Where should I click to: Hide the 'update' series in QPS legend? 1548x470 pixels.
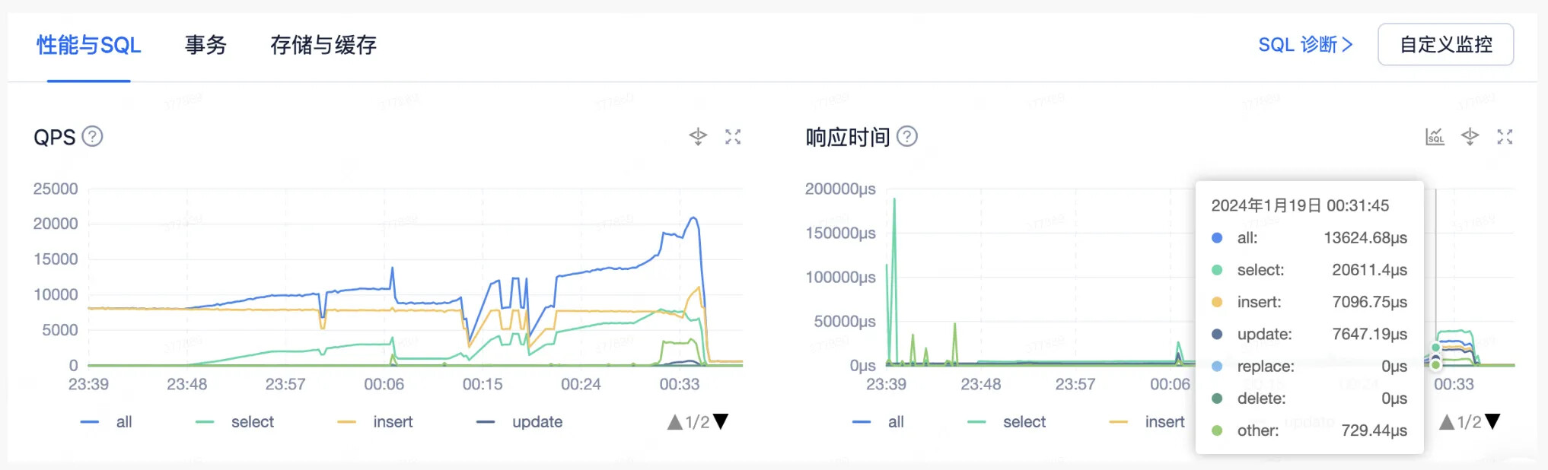tap(520, 422)
